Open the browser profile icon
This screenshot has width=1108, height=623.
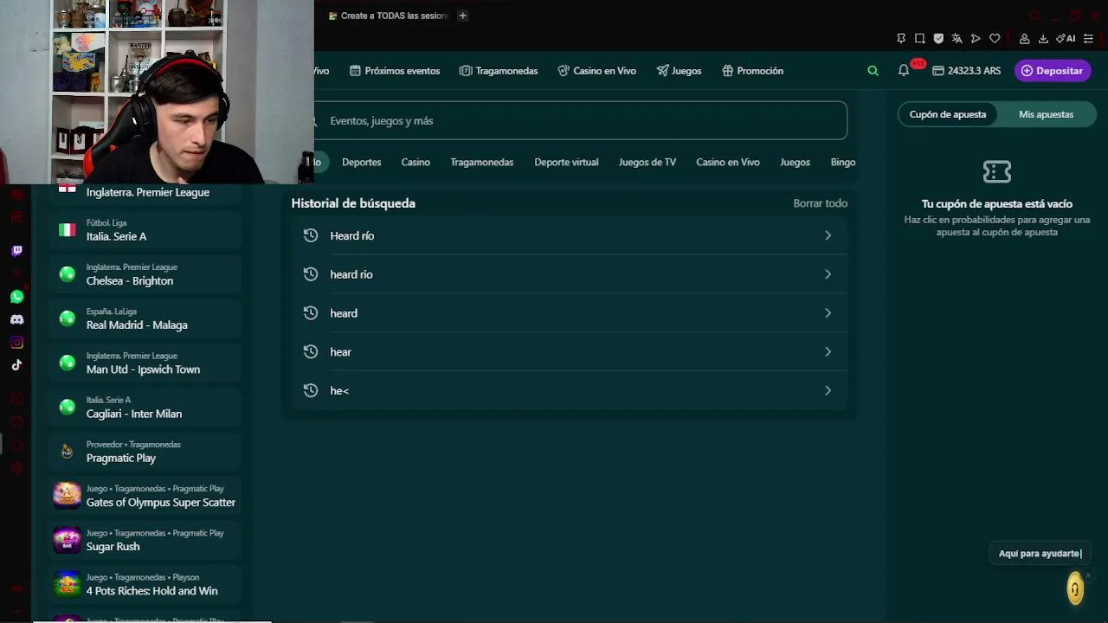coord(1024,38)
